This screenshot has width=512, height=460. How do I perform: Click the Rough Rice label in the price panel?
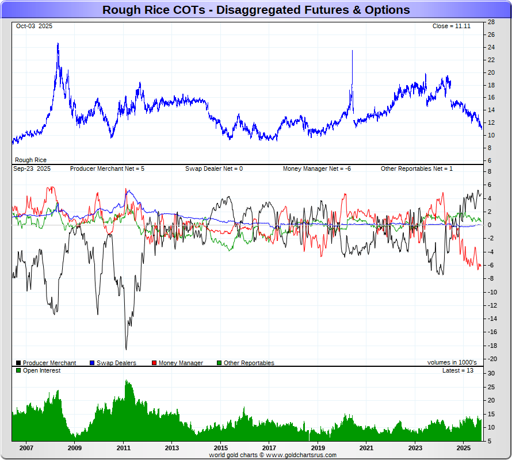[x=30, y=160]
